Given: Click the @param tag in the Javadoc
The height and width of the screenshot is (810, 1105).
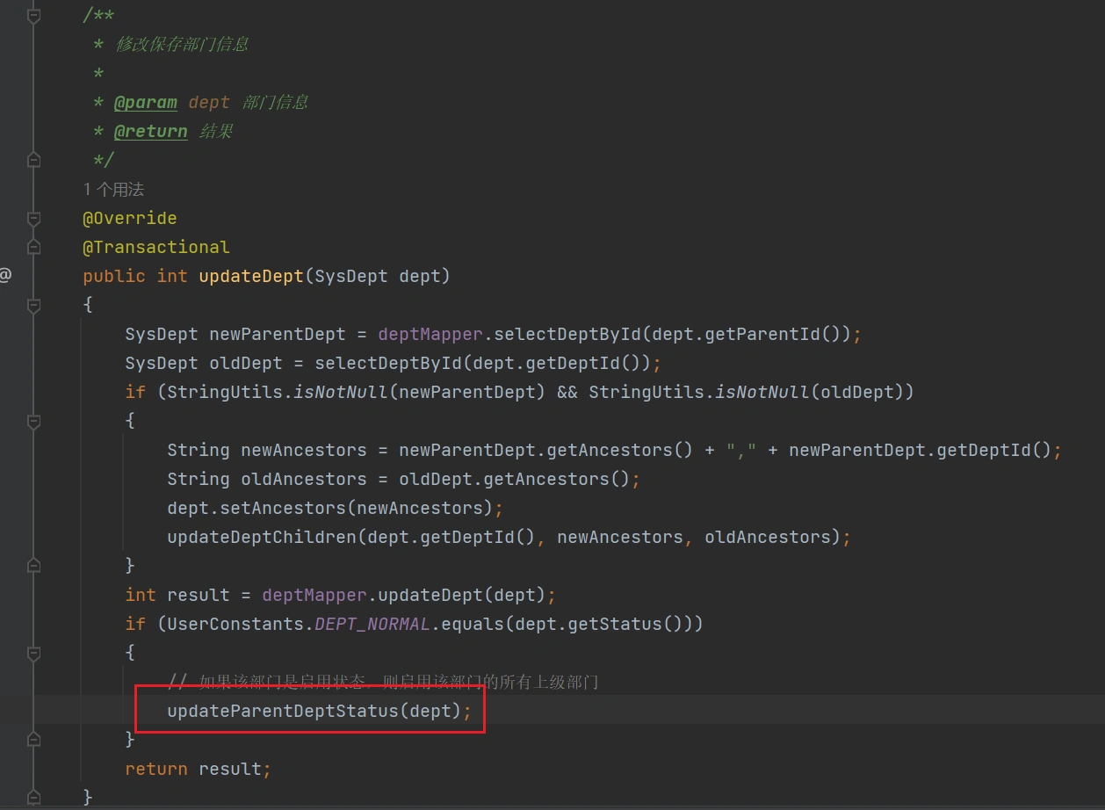Looking at the screenshot, I should [x=145, y=102].
